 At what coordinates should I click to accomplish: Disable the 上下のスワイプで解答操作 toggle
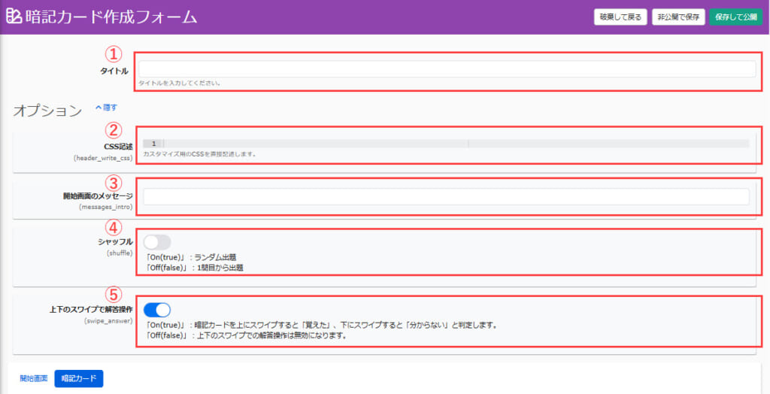[157, 310]
